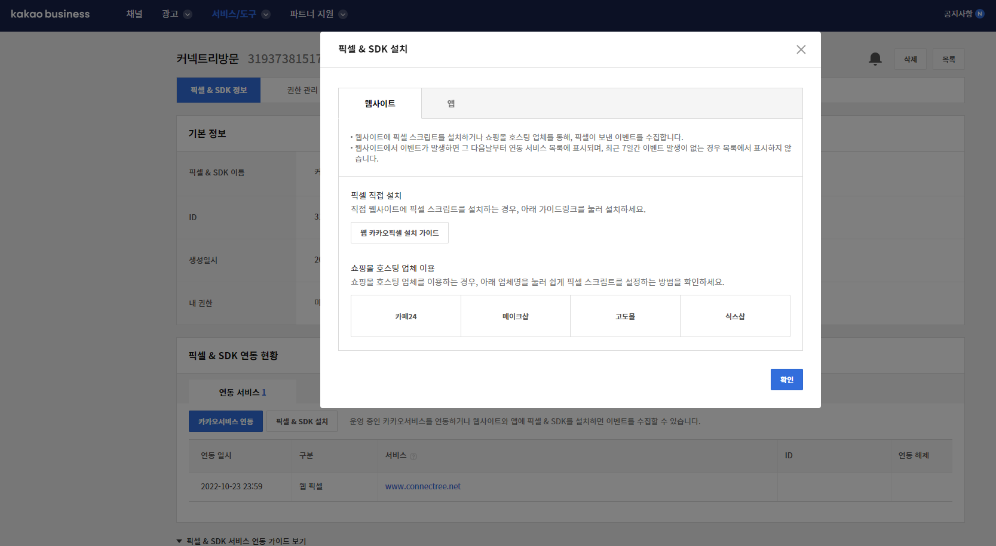Open the 파트너 지원 menu item
This screenshot has width=996, height=546.
click(x=311, y=14)
